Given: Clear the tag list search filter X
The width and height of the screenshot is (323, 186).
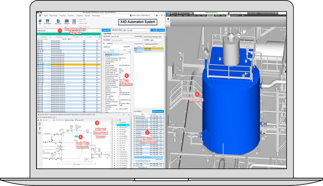Looking at the screenshot, I should 99,39.
